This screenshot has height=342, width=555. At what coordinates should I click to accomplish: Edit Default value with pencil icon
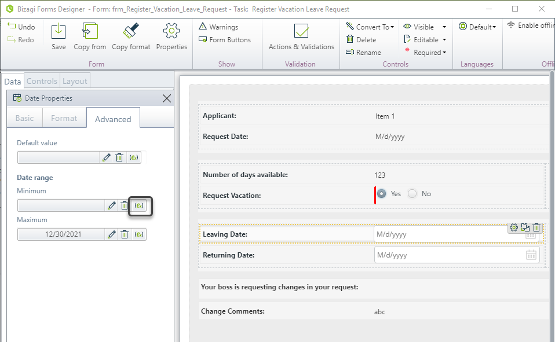click(x=106, y=157)
